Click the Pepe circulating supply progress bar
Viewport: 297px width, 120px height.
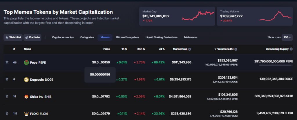coord(276,66)
